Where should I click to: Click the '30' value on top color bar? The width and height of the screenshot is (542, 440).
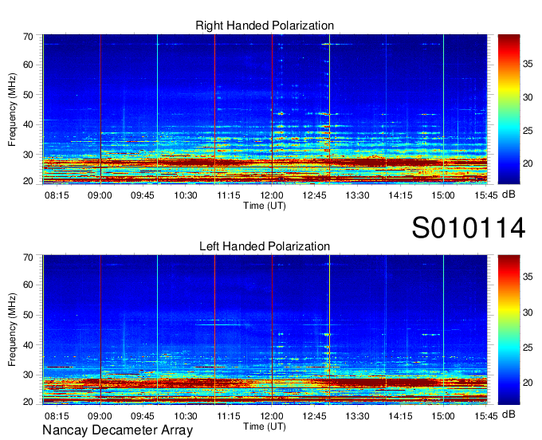tap(528, 97)
